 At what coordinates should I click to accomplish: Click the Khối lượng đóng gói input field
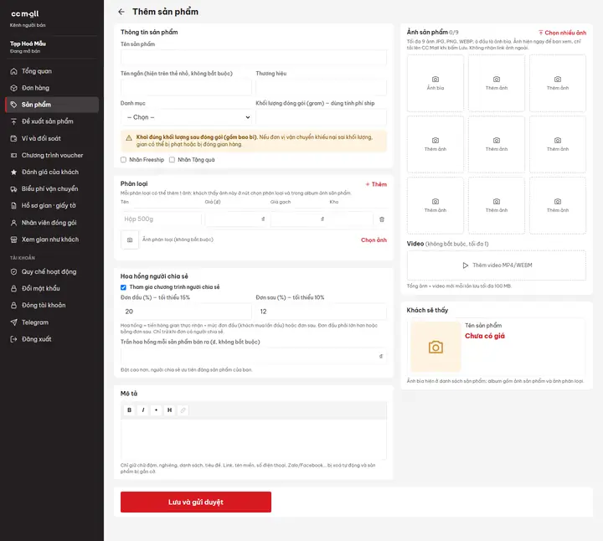[321, 117]
